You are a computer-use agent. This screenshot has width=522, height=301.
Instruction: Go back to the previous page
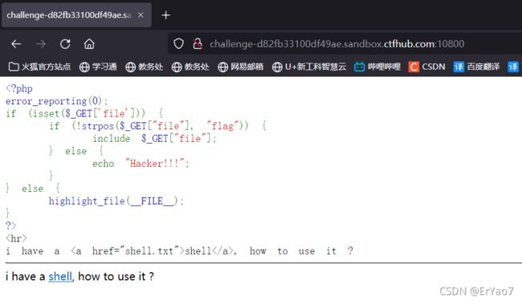[x=16, y=44]
